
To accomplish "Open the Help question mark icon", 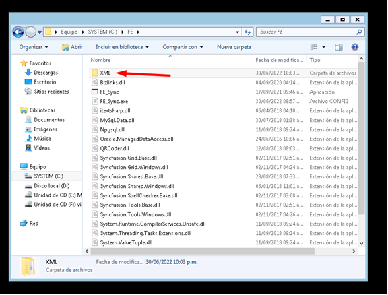I will 355,47.
